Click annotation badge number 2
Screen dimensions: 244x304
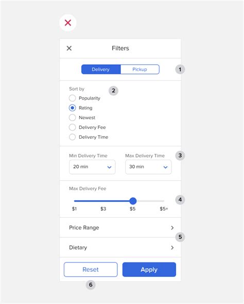[113, 91]
